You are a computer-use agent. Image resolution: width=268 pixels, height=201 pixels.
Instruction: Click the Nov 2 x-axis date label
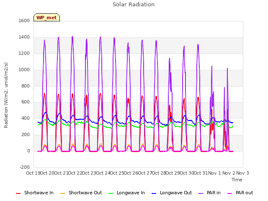coord(229,173)
